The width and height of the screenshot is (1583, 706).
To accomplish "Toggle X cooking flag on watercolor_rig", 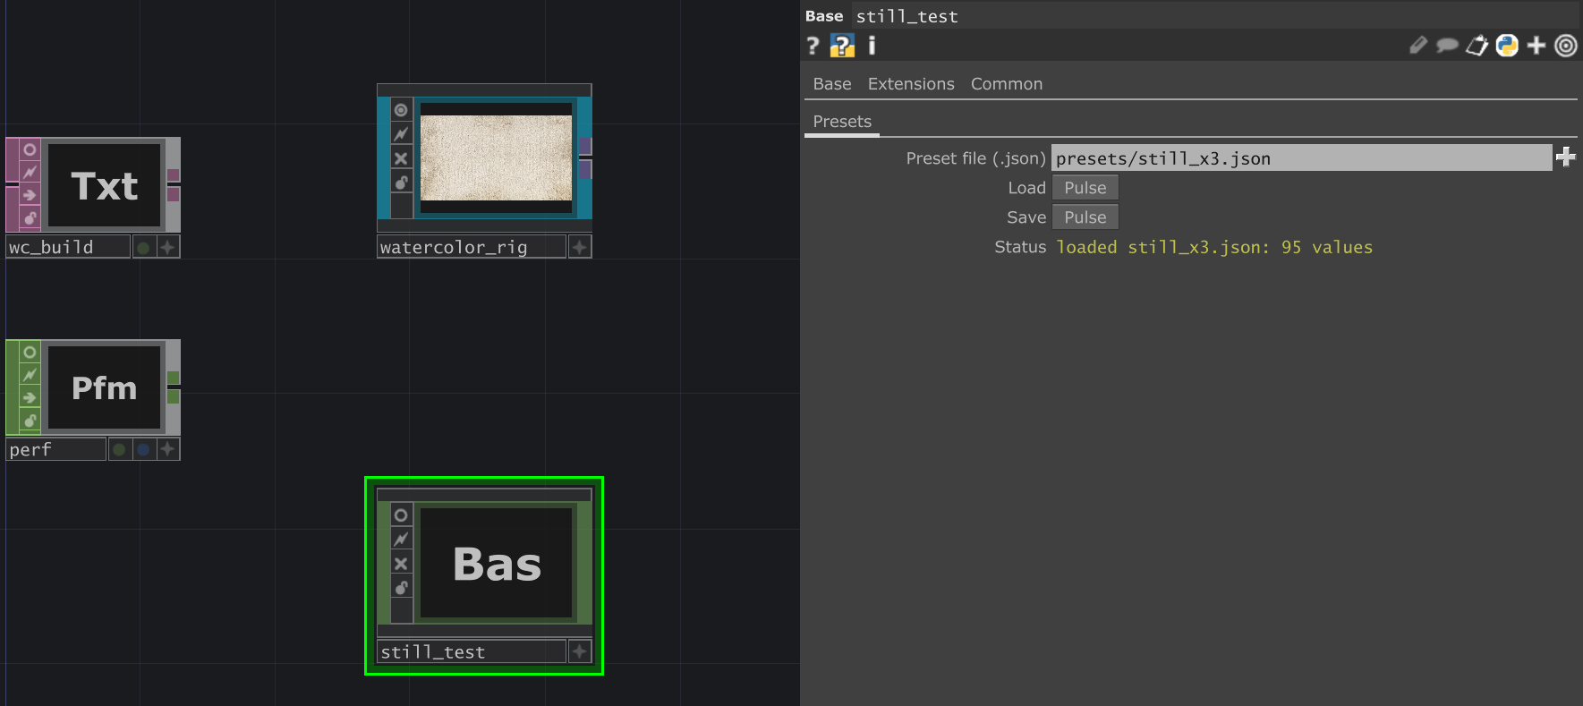I will 401,158.
